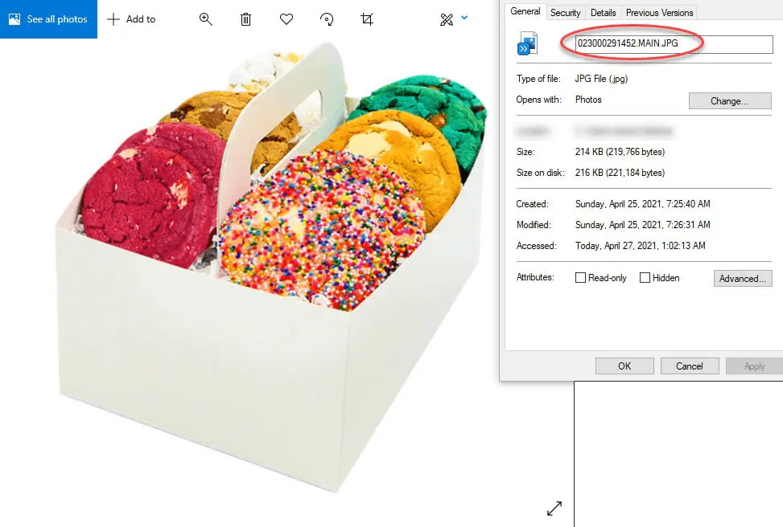
Task: Click the JPG file icon in Properties
Action: tap(527, 43)
